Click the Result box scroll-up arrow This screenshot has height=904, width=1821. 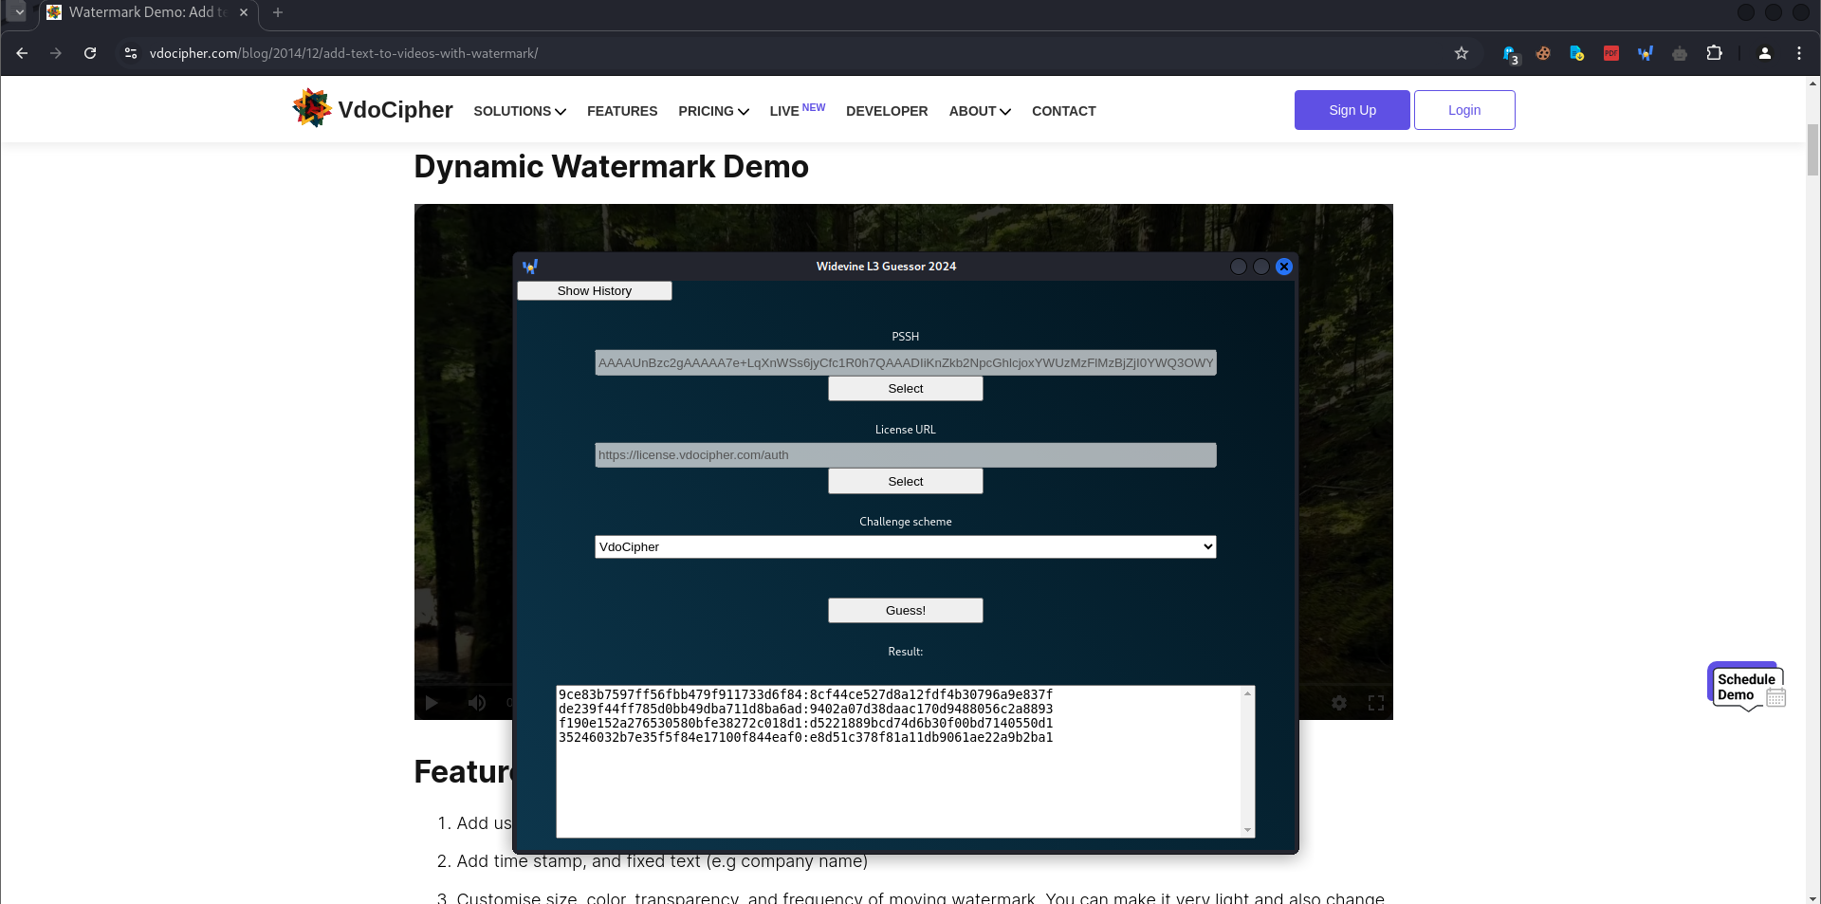[1247, 693]
